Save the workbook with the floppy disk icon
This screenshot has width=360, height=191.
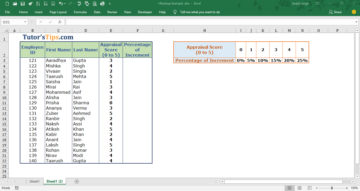click(23, 4)
